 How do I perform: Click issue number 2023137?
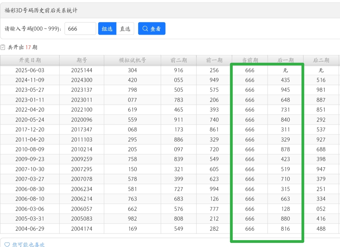point(82,90)
